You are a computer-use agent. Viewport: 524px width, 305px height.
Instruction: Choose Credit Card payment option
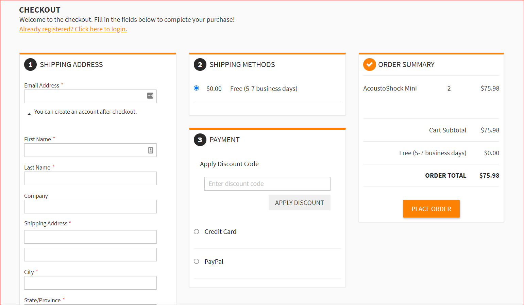tap(197, 232)
